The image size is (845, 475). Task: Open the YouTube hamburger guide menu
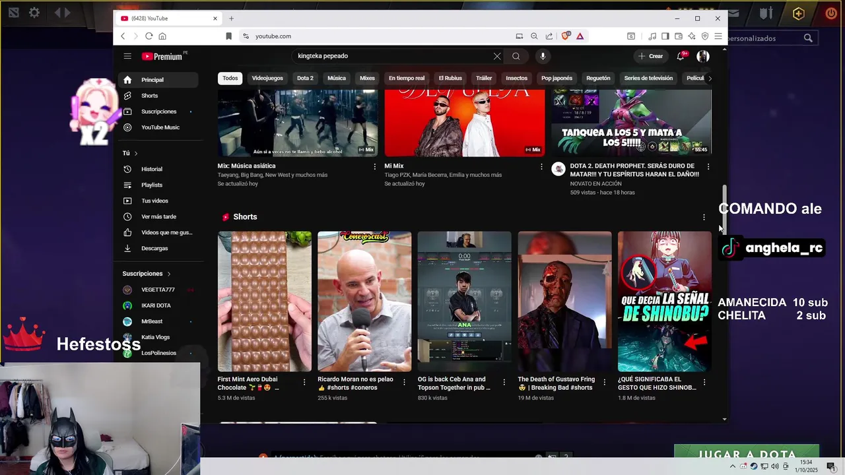[x=127, y=56]
